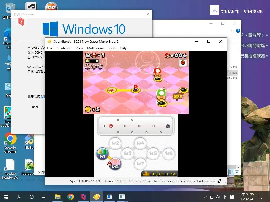Image resolution: width=270 pixels, height=202 pixels.
Task: Click the Game: 59 FPS status text
Action: (115, 181)
